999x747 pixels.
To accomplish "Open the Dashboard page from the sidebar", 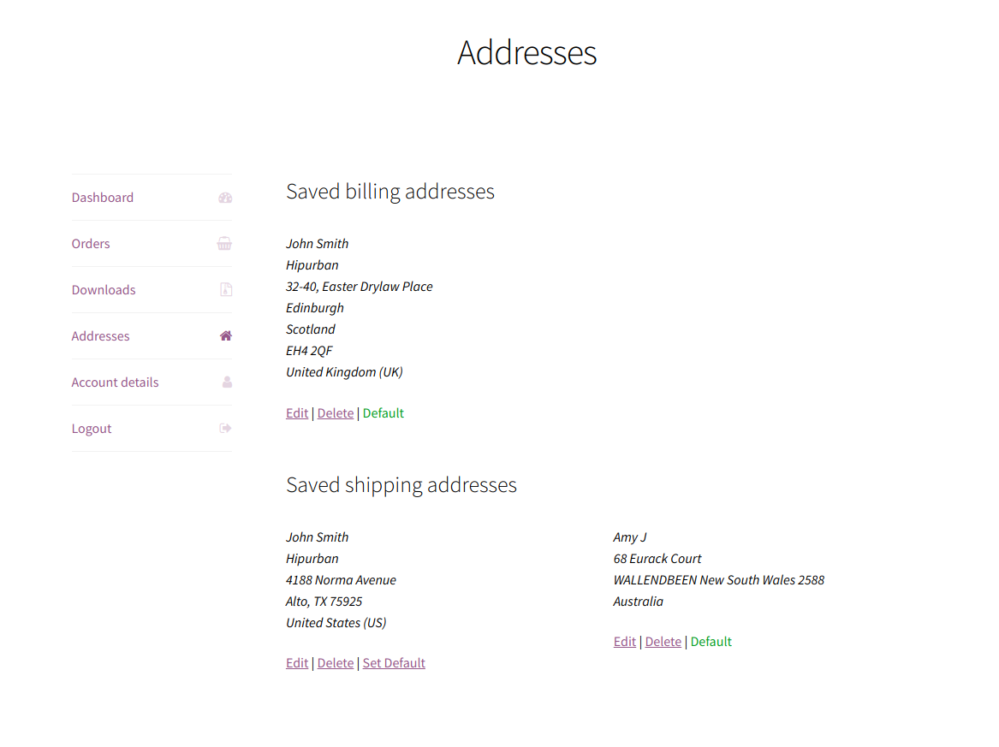I will [x=102, y=197].
